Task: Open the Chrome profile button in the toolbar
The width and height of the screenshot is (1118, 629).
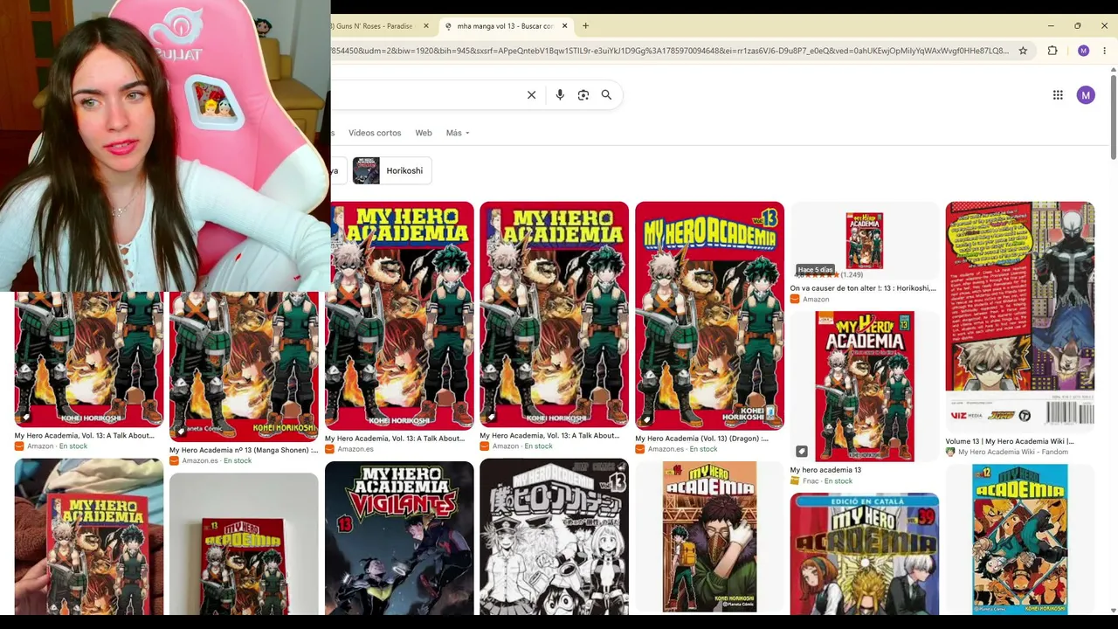Action: pyautogui.click(x=1083, y=51)
